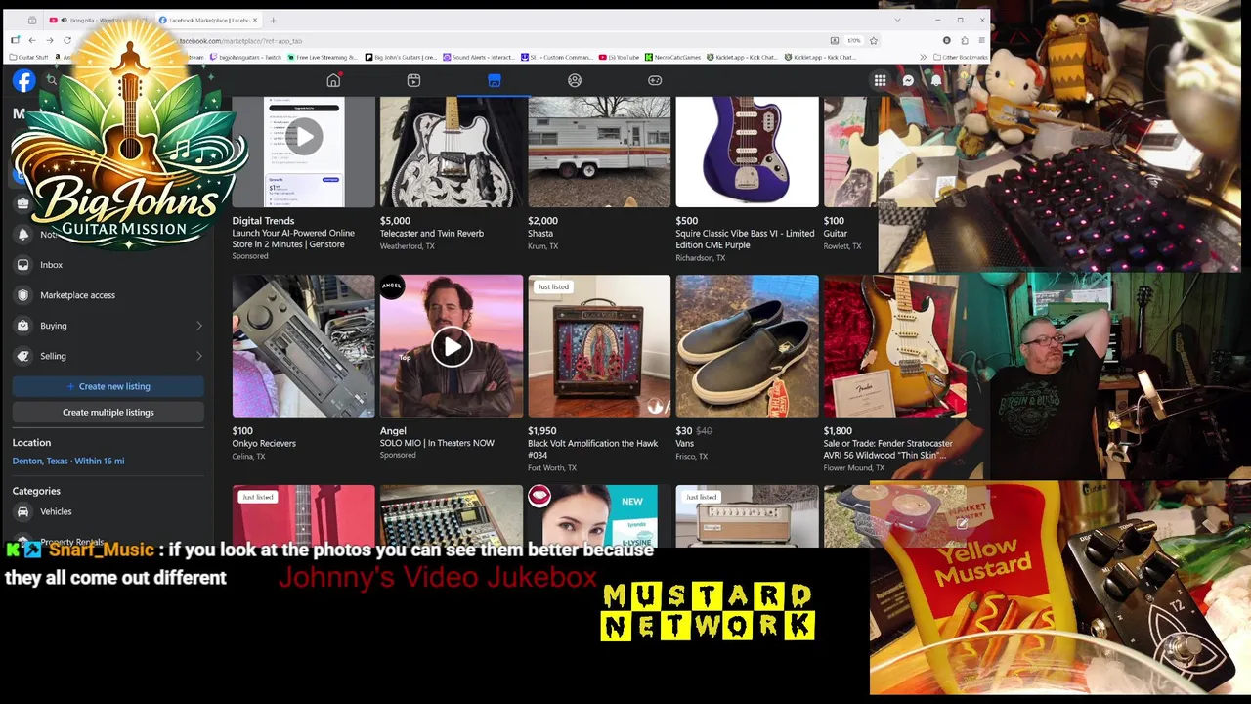Click Create new listing button
Image resolution: width=1251 pixels, height=704 pixels.
108,386
